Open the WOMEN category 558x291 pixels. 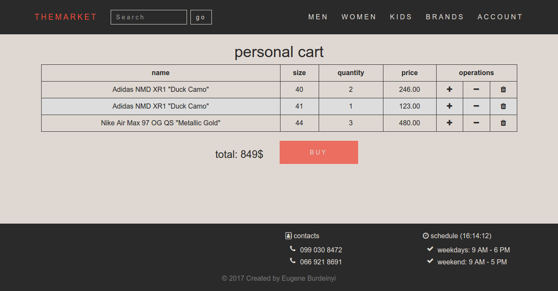[x=359, y=17]
